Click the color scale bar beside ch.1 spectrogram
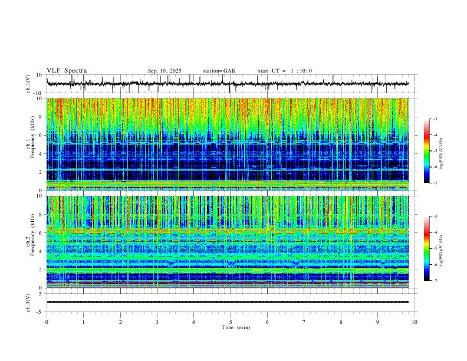This screenshot has height=361, width=467. [x=427, y=151]
